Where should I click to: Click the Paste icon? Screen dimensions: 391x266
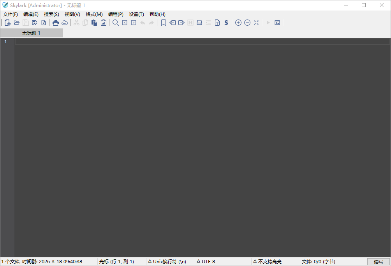click(x=94, y=23)
